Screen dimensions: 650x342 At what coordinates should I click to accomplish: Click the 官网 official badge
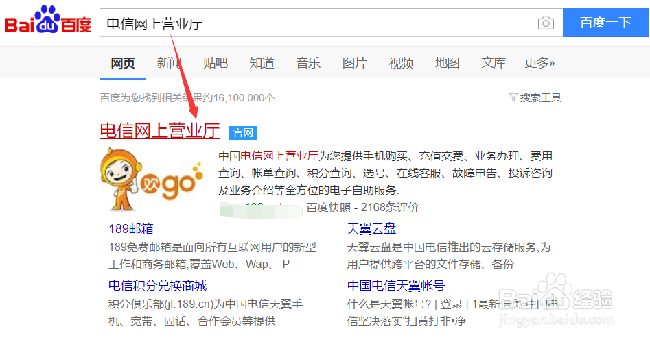pos(243,133)
